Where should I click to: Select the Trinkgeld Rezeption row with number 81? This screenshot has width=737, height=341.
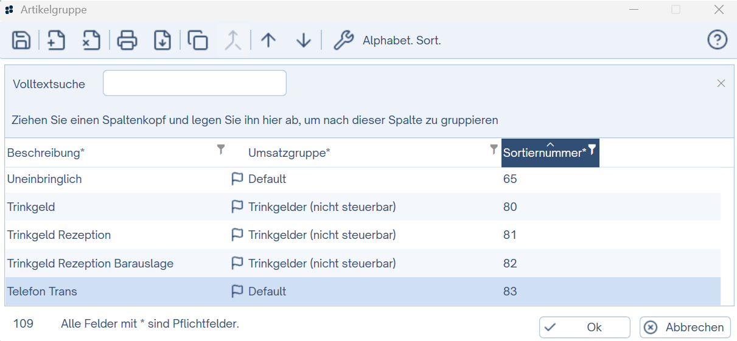pos(363,235)
